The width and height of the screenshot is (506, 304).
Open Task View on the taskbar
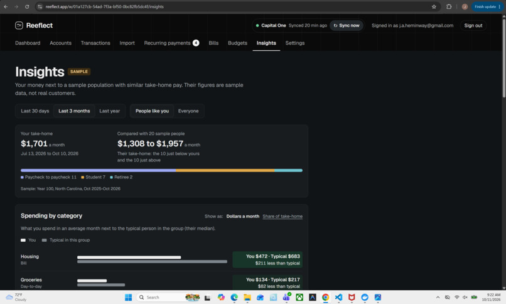[208, 297]
